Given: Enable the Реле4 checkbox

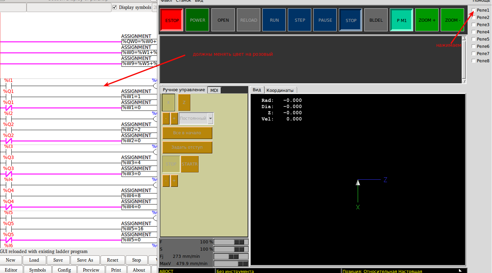Looking at the screenshot, I should click(x=474, y=32).
